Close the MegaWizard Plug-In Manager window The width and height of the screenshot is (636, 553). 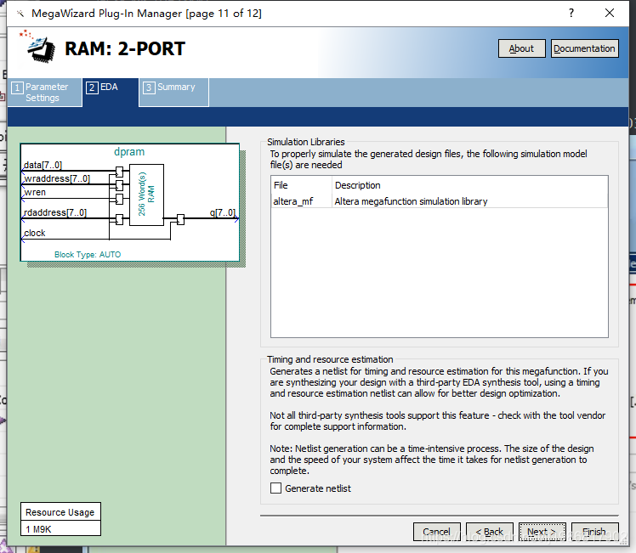[610, 13]
